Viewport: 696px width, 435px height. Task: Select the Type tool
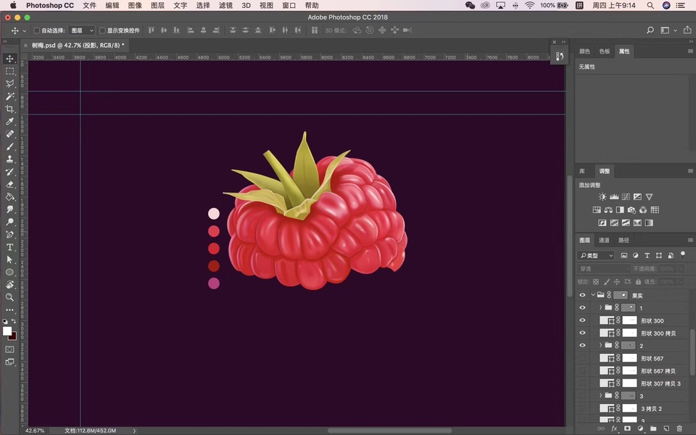tap(9, 247)
